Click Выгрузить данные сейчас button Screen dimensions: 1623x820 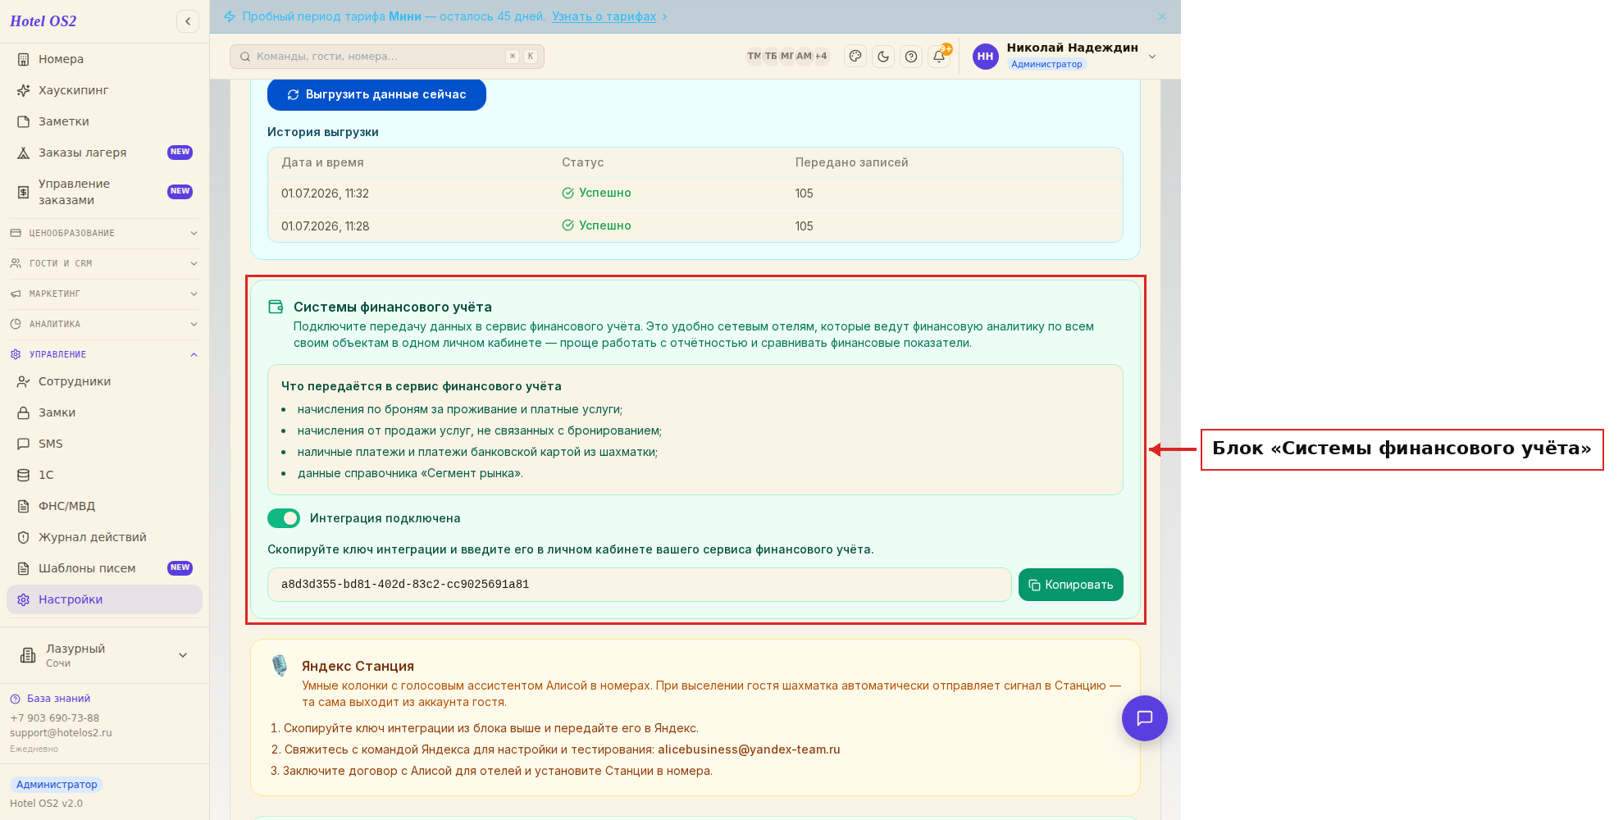pos(376,94)
